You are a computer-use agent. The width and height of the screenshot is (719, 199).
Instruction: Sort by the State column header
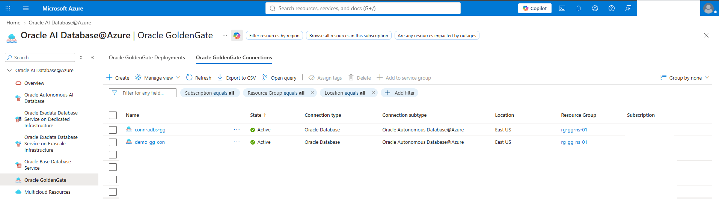click(x=258, y=115)
